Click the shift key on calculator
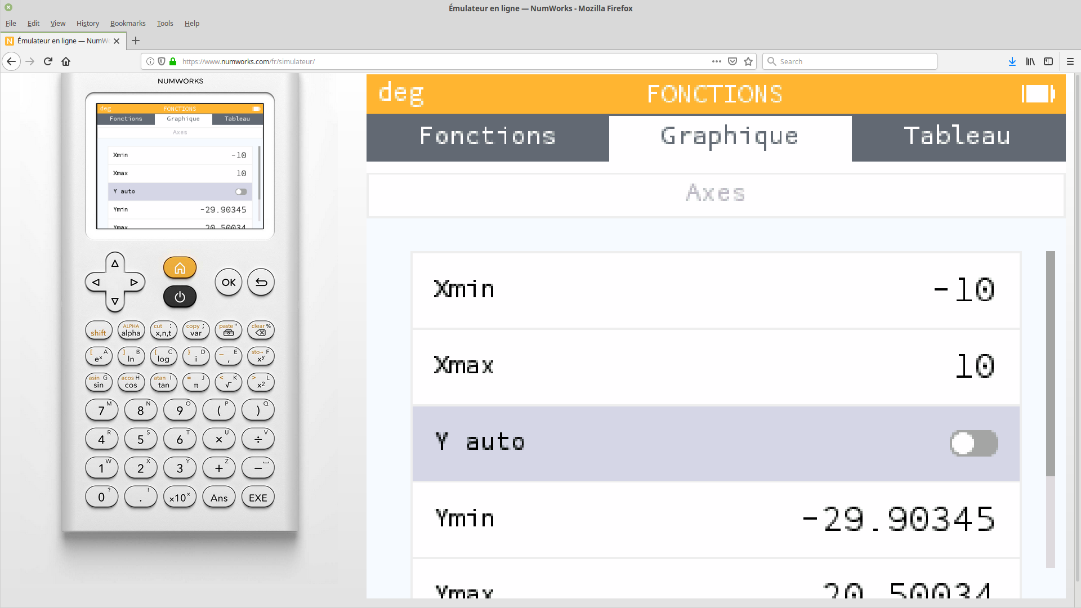 tap(99, 330)
